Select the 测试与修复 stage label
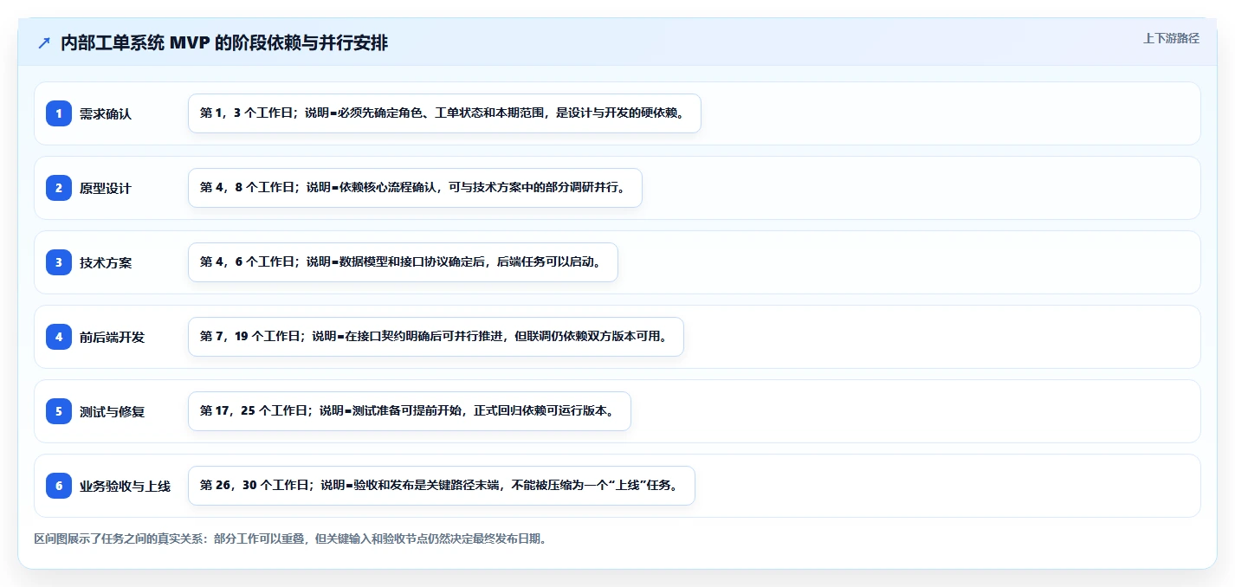 112,411
